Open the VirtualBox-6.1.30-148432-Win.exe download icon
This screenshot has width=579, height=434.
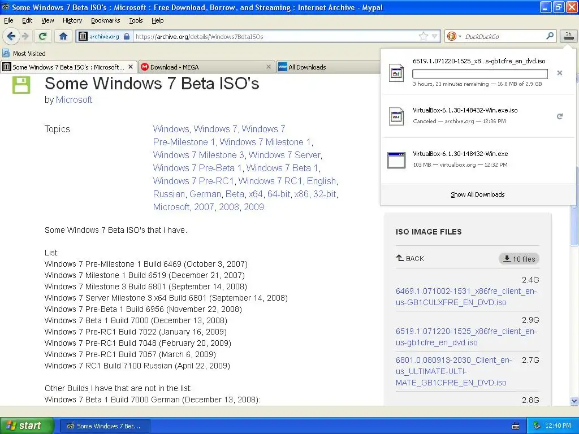point(396,160)
